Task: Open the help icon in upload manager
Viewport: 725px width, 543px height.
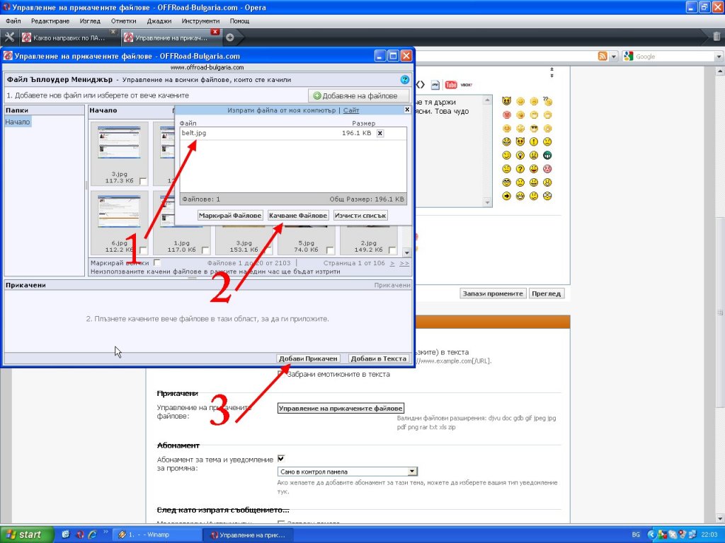Action: point(404,79)
